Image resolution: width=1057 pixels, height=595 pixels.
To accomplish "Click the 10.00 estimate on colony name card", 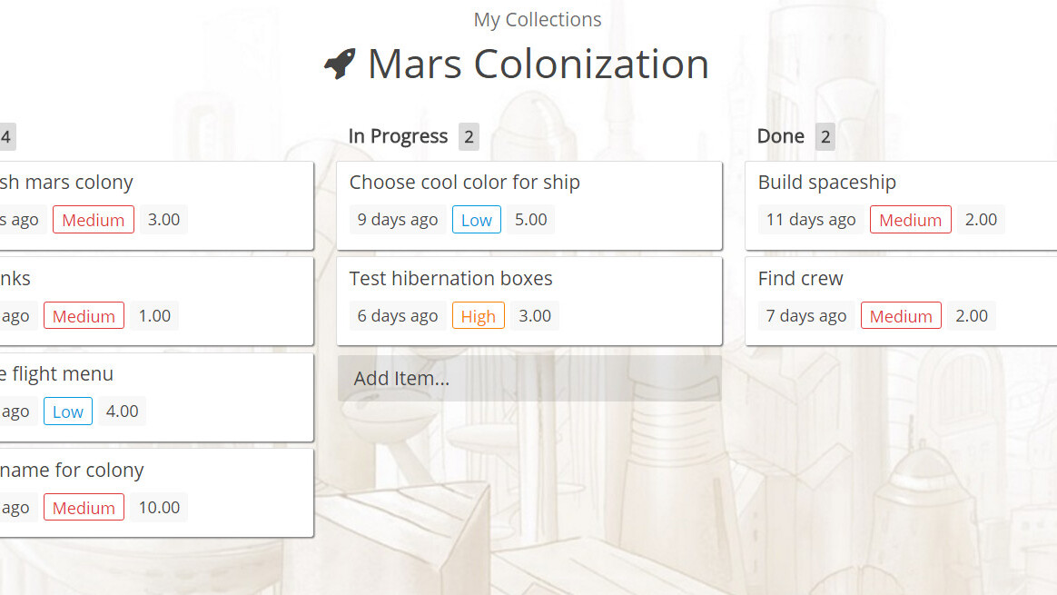I will 159,508.
